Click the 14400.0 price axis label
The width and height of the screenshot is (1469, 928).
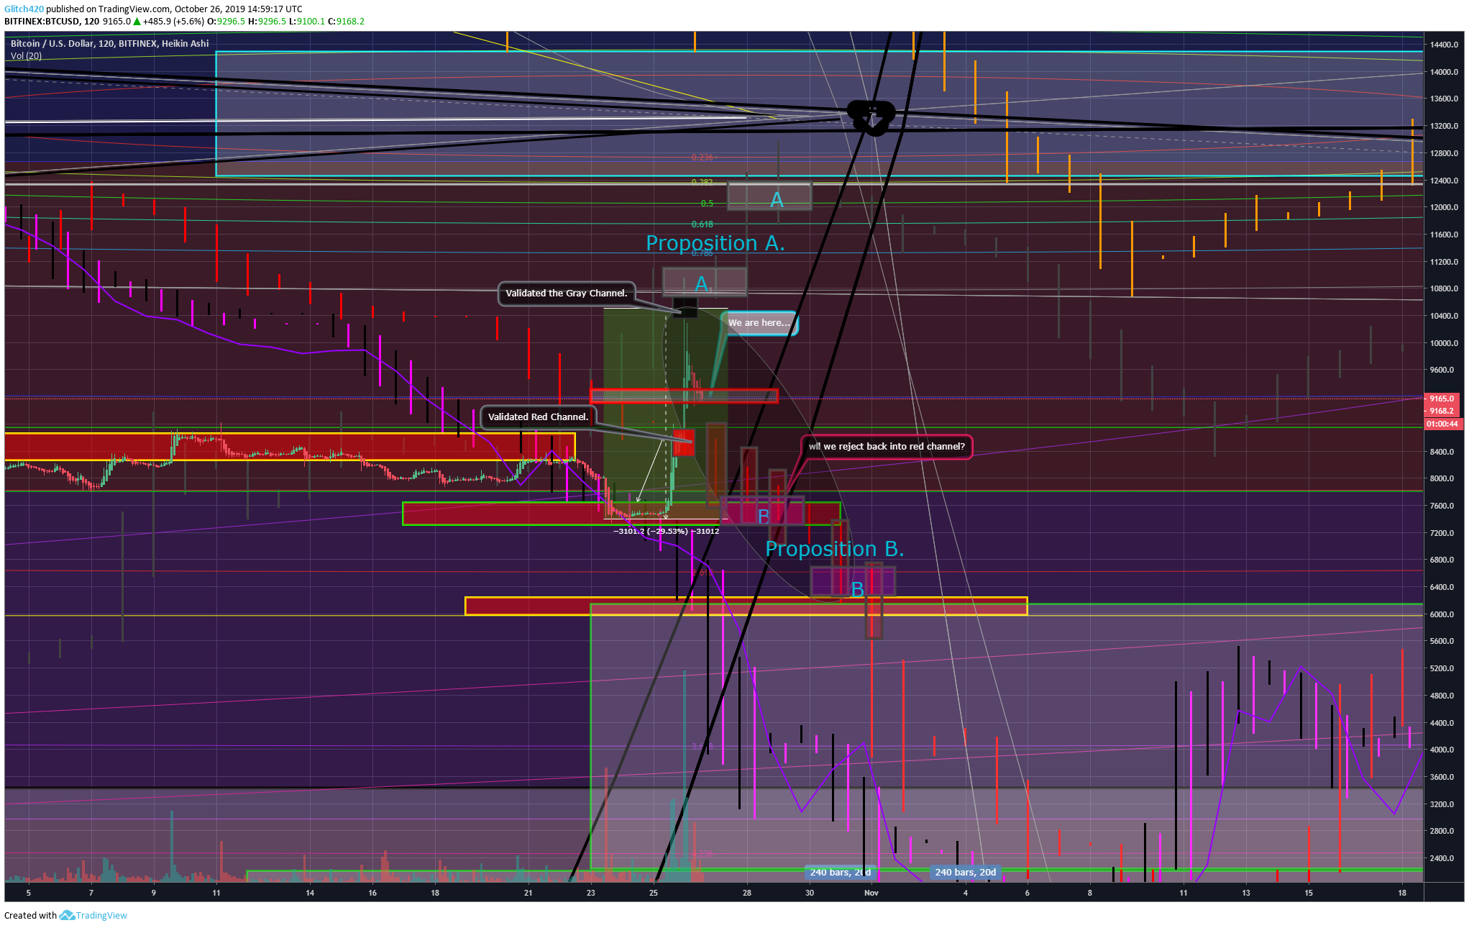pyautogui.click(x=1444, y=45)
